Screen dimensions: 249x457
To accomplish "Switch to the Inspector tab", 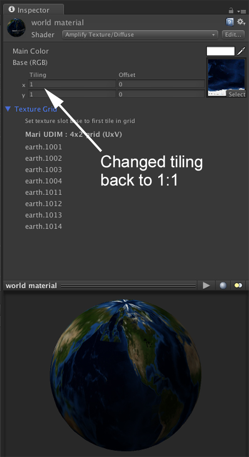I will tap(33, 10).
